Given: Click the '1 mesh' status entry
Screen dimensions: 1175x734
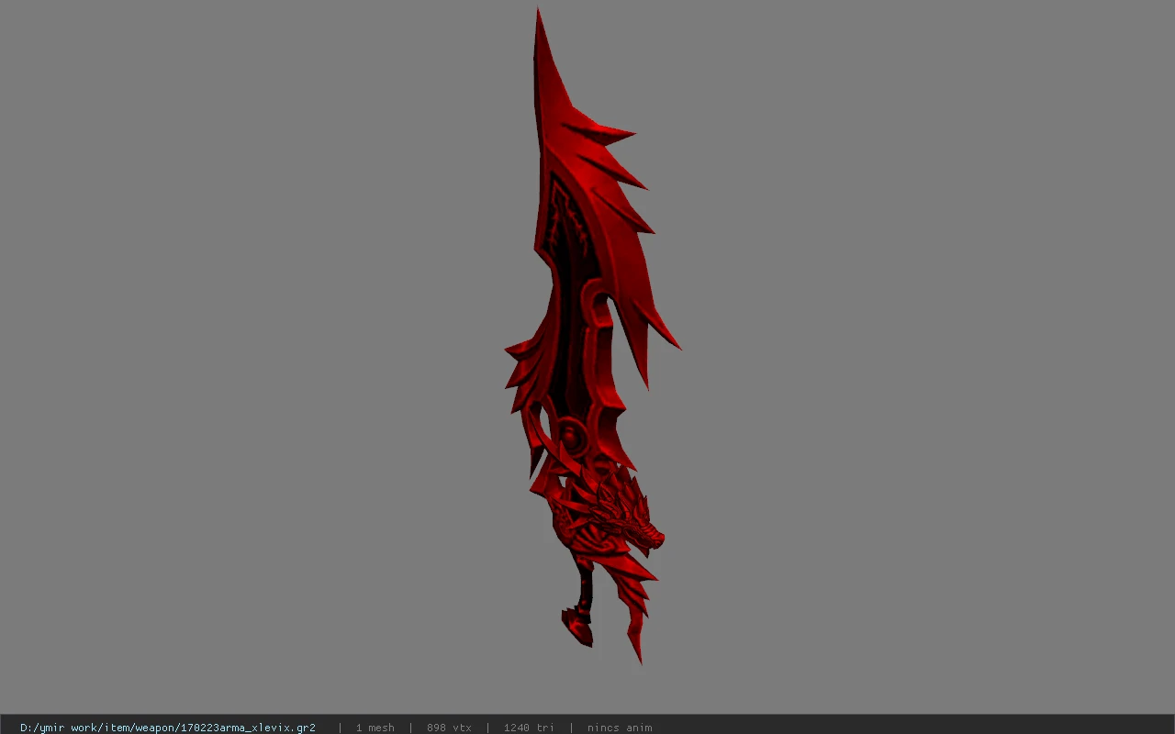Looking at the screenshot, I should 375,728.
